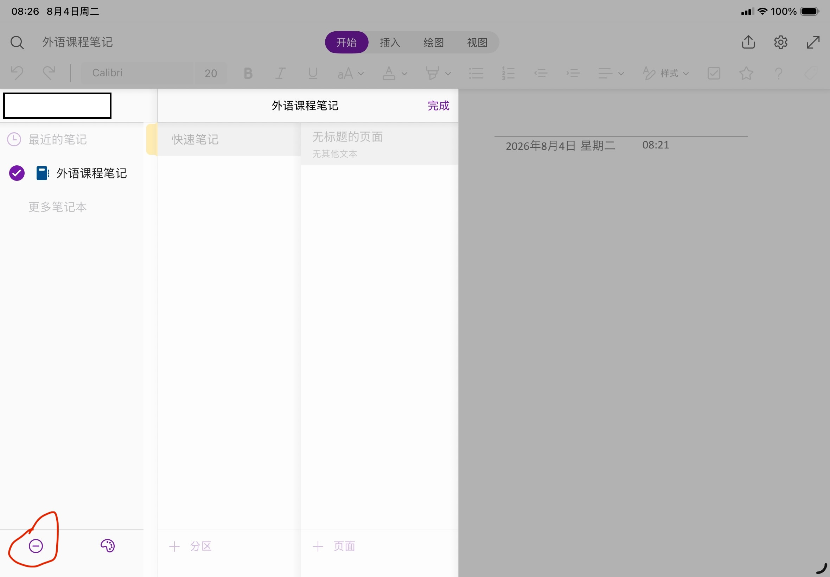
Task: Insert a numbered list
Action: click(508, 74)
